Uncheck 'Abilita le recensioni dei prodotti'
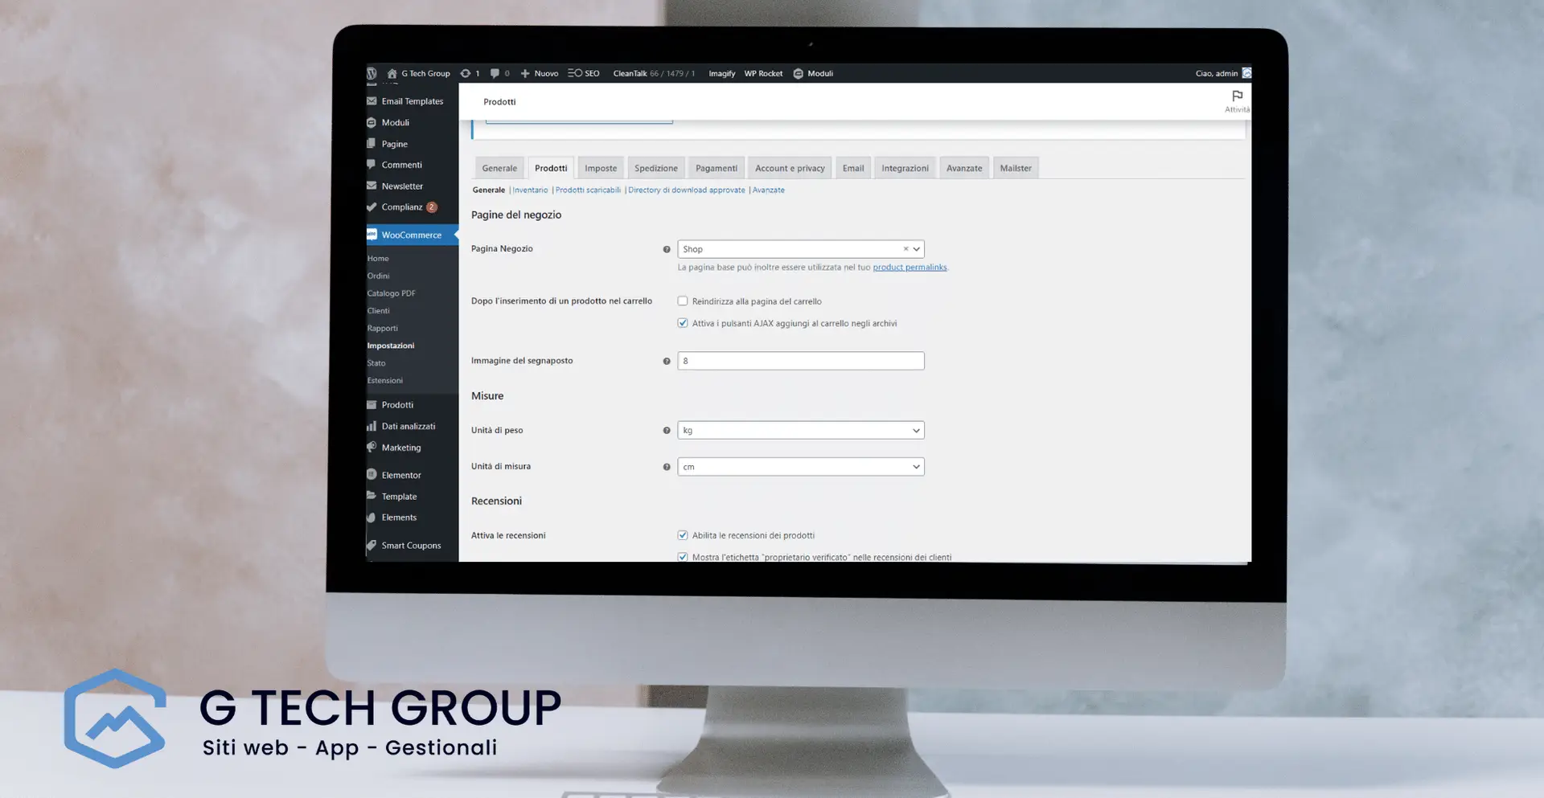Viewport: 1544px width, 798px height. (x=682, y=534)
